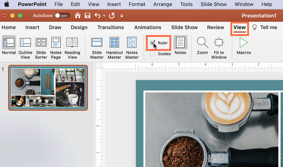Open the Zoom dialog
The image size is (283, 167).
[202, 46]
